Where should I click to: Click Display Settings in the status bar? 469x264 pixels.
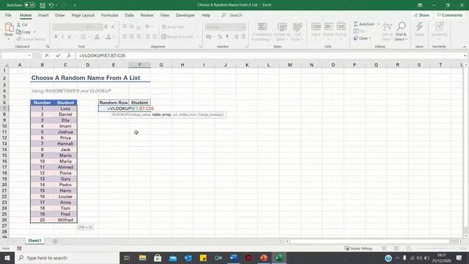[x=358, y=249]
